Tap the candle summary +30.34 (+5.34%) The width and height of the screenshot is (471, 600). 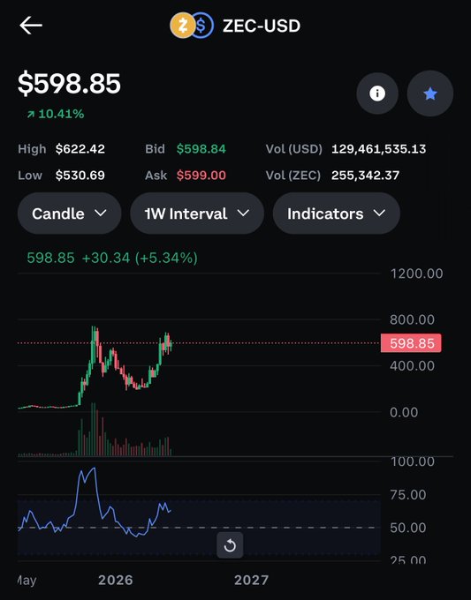(x=140, y=258)
